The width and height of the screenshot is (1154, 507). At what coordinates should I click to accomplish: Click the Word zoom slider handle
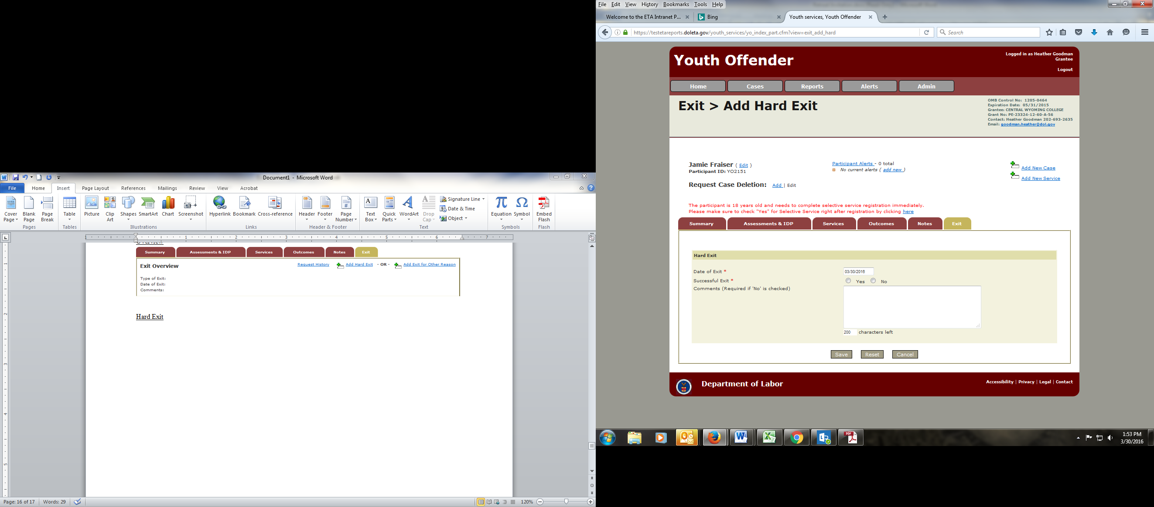(x=566, y=502)
